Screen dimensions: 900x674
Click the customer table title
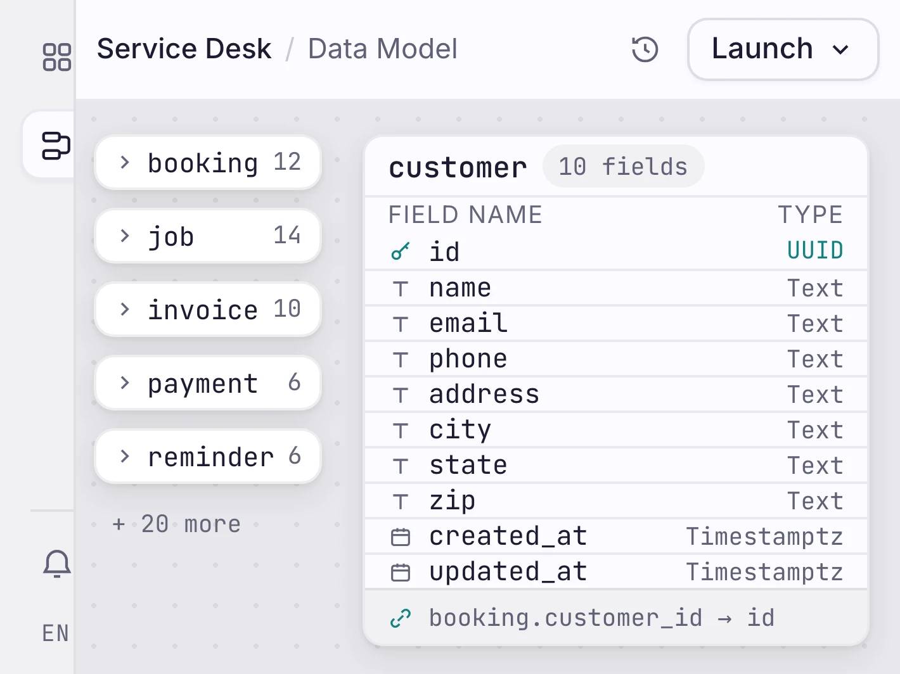458,167
